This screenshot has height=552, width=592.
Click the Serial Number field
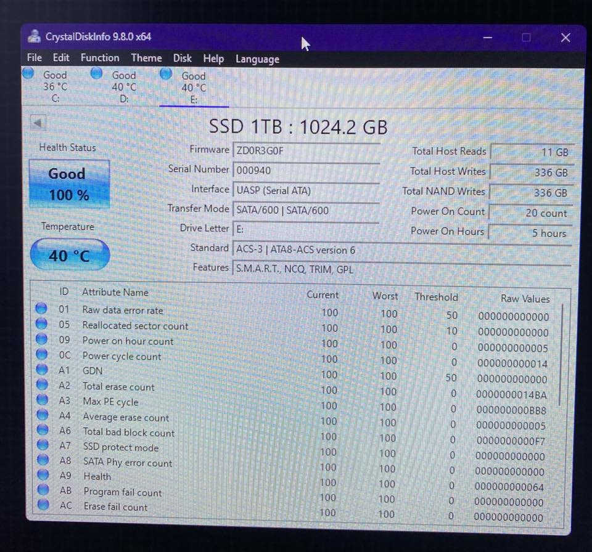pyautogui.click(x=305, y=171)
